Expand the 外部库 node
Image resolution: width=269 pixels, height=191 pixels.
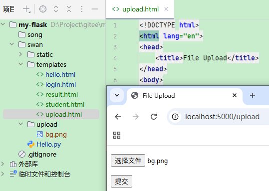(x=2, y=164)
